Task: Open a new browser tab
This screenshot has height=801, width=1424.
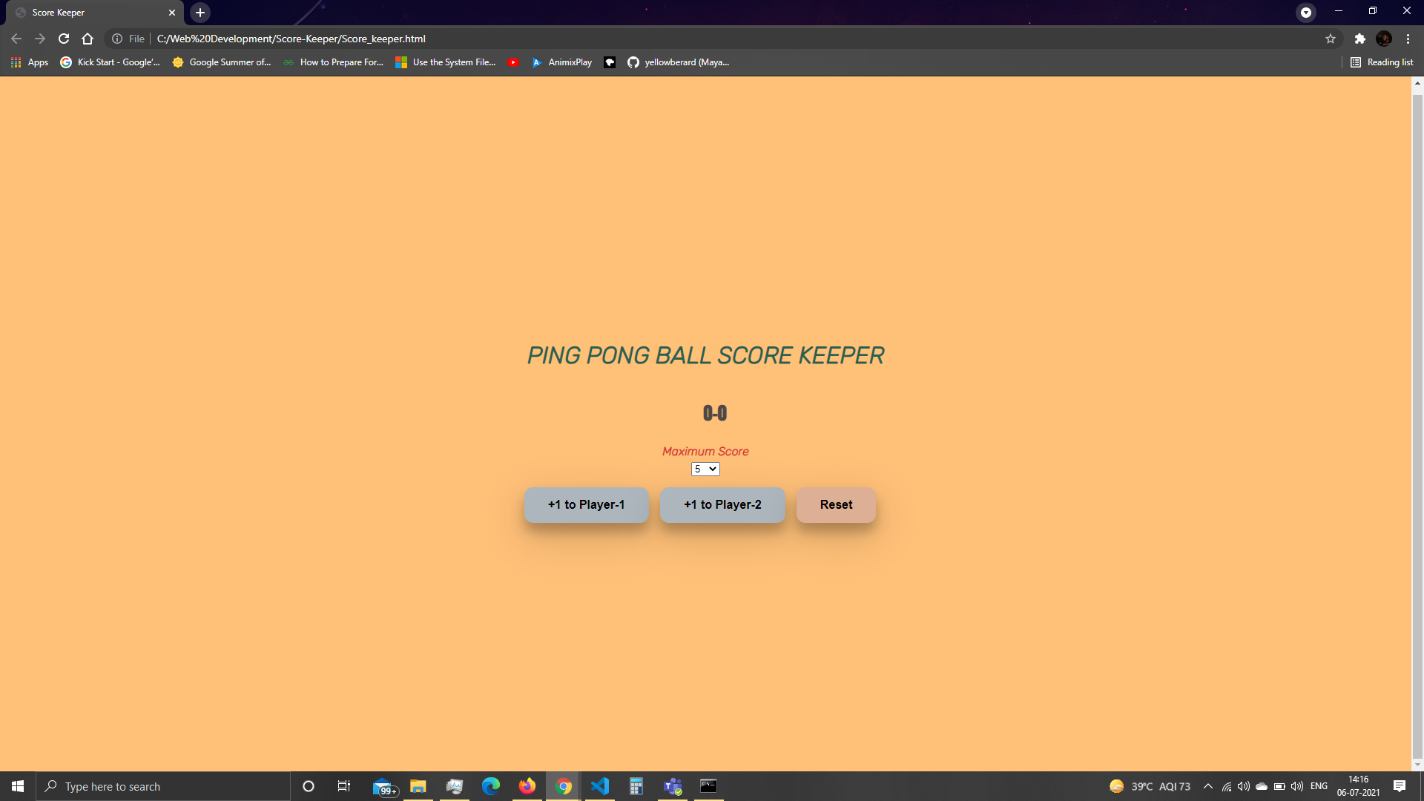Action: pos(200,13)
